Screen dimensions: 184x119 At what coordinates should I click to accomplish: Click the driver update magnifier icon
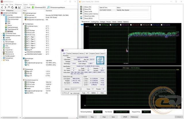[x=48, y=7]
